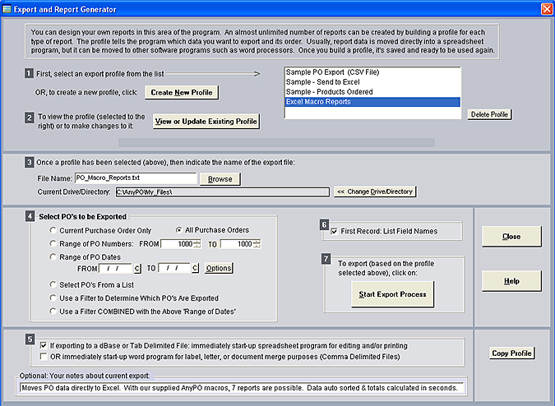
Task: Click the TO date input field
Action: (x=174, y=268)
